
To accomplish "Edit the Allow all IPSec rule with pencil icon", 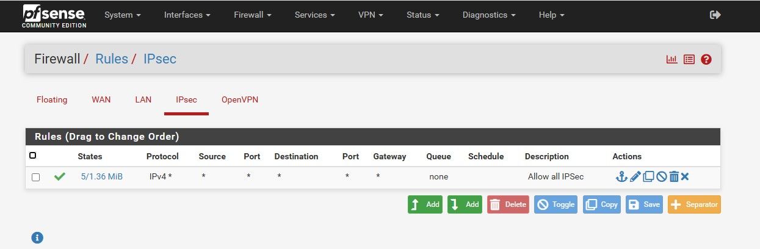I will click(x=635, y=177).
